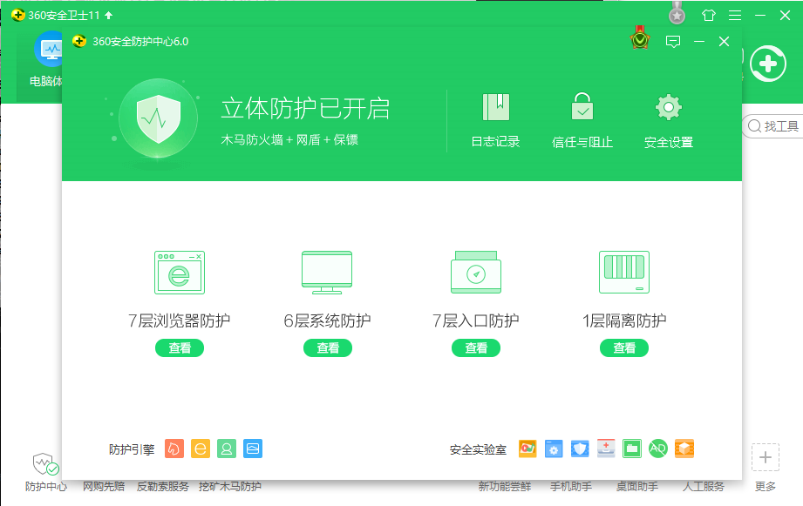
Task: Open the green folder lab icon
Action: [x=632, y=449]
